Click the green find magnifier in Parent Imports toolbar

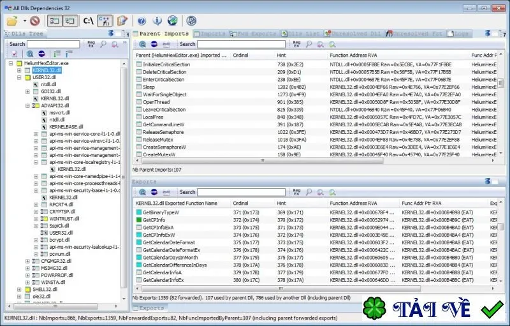pos(332,44)
